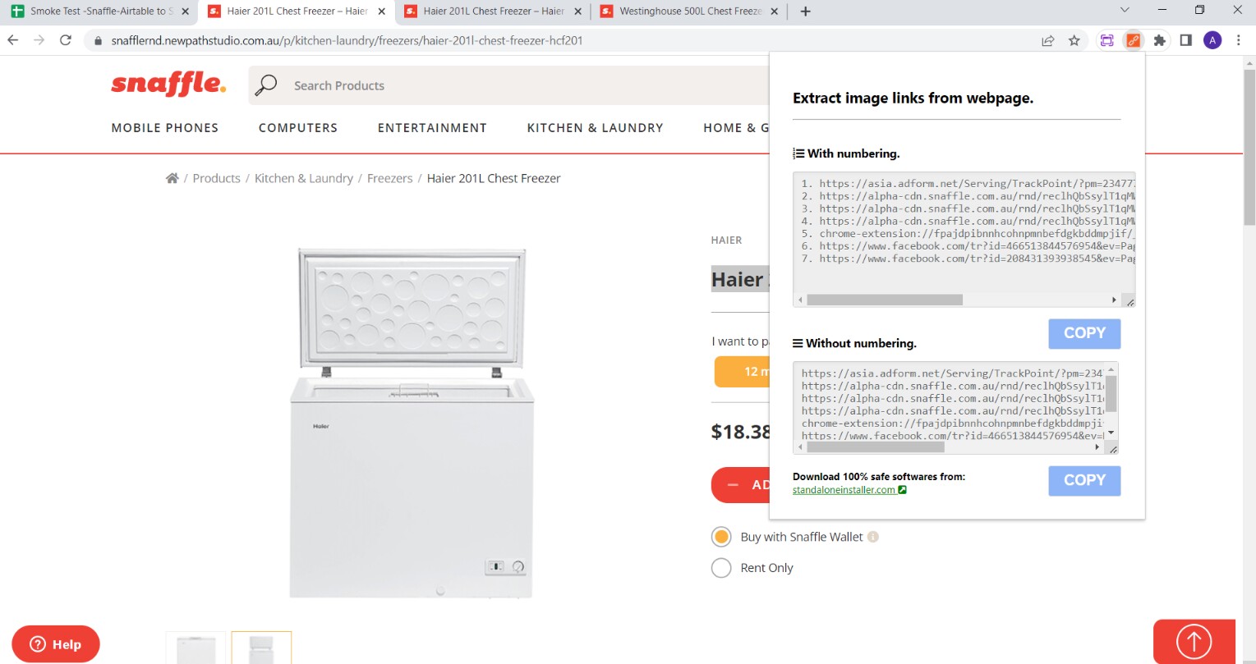The width and height of the screenshot is (1256, 664).
Task: Click the address bar URL
Action: click(x=347, y=40)
